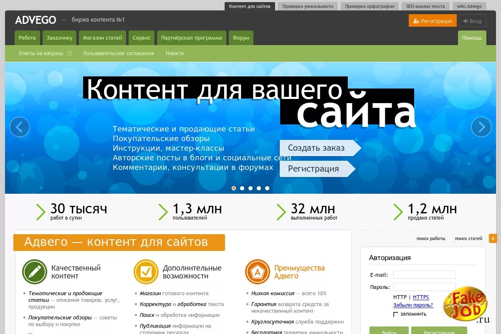Click Круглосуточная служба поддержки item
Image resolution: width=501 pixels, height=334 pixels.
point(298,322)
